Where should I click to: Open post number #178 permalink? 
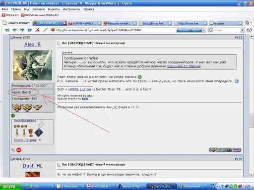239,159
